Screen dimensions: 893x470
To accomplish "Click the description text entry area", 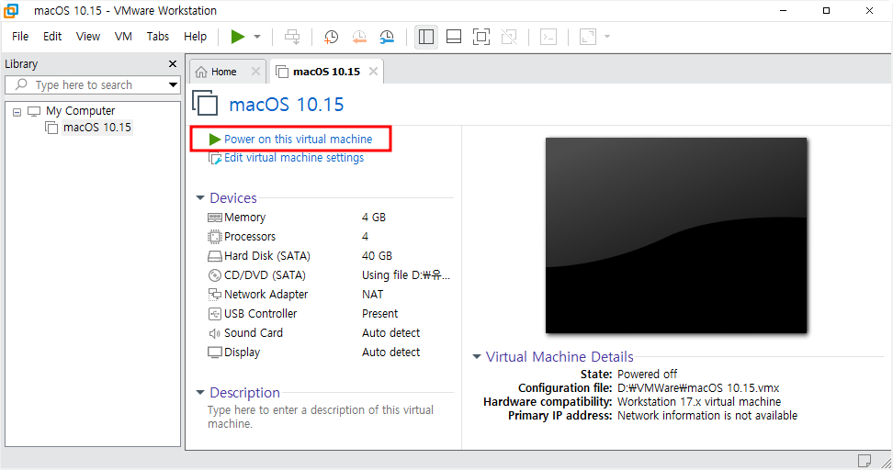I will click(321, 417).
